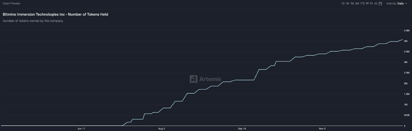This screenshot has height=131, width=412.
Task: Click the Nov 5 x-axis label
Action: pyautogui.click(x=322, y=129)
